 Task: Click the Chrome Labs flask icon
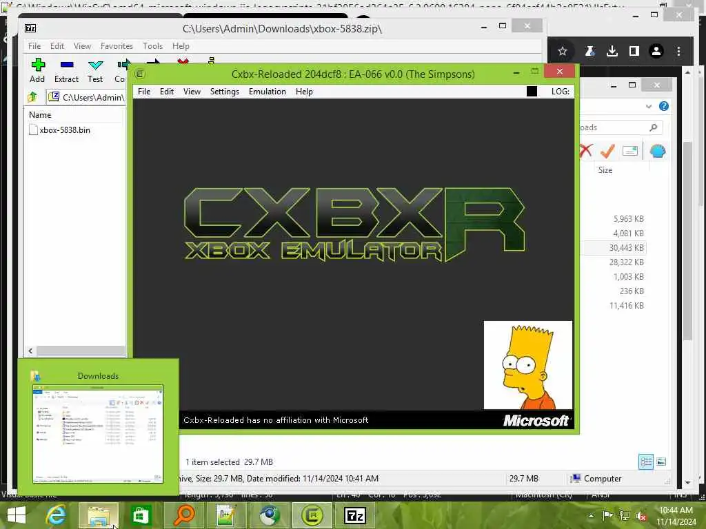click(589, 51)
